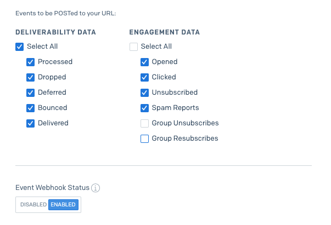
Task: Check Engagement Data Select All checkbox
Action: point(133,47)
